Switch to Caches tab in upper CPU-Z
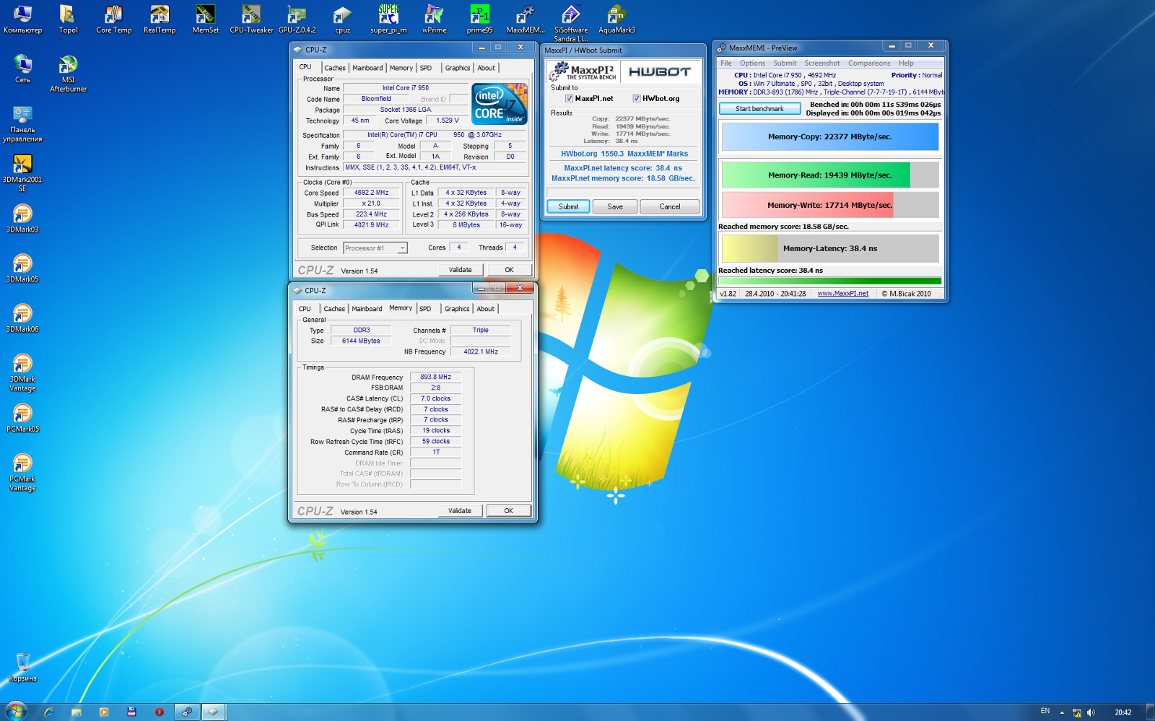The width and height of the screenshot is (1155, 721). pyautogui.click(x=334, y=68)
